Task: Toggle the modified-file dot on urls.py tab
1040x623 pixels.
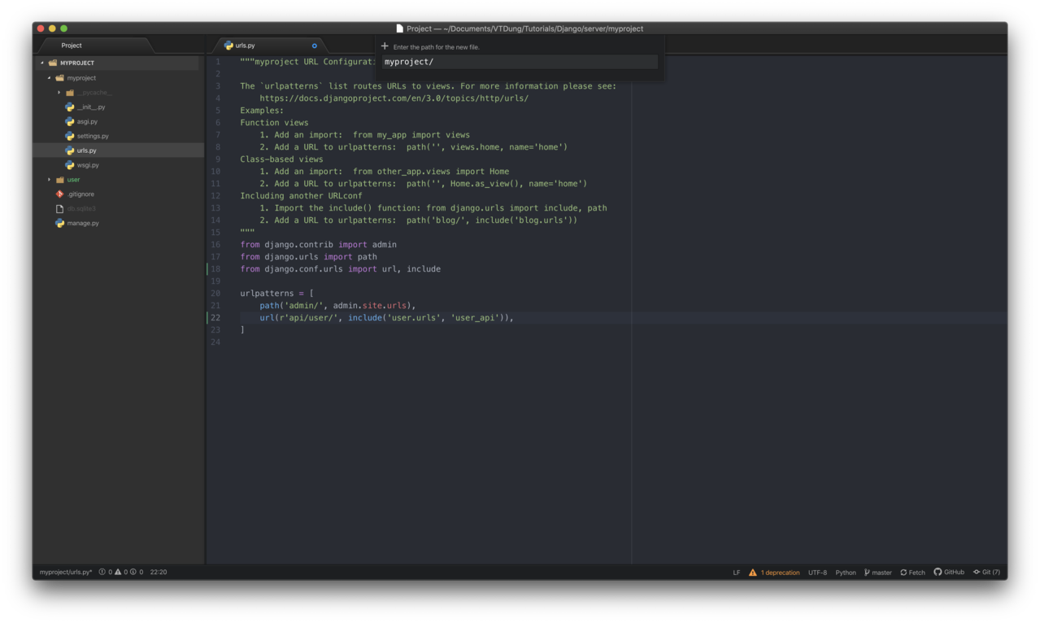Action: coord(314,46)
